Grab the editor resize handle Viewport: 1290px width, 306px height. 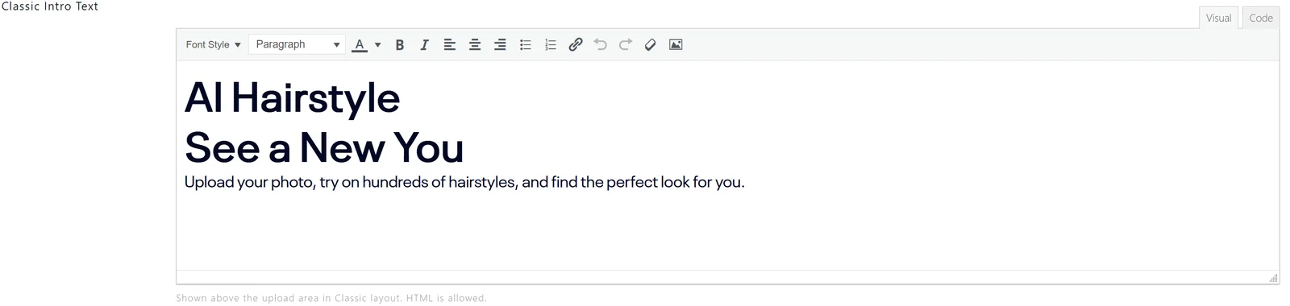1273,278
